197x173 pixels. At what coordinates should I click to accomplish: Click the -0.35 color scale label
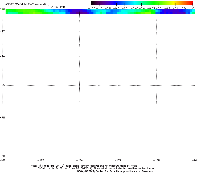pyautogui.click(x=151, y=9)
